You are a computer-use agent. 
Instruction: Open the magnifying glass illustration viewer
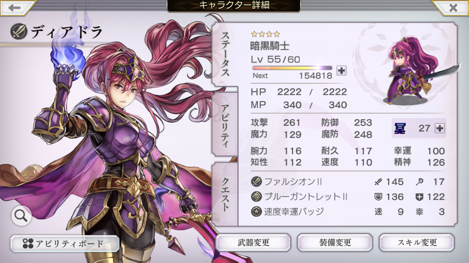coord(22,215)
